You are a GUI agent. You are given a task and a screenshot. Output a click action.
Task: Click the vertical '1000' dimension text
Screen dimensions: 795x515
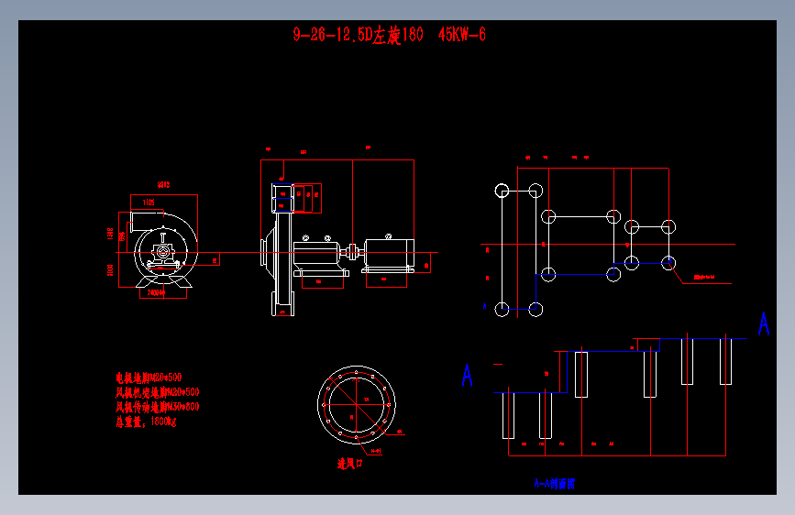click(111, 270)
